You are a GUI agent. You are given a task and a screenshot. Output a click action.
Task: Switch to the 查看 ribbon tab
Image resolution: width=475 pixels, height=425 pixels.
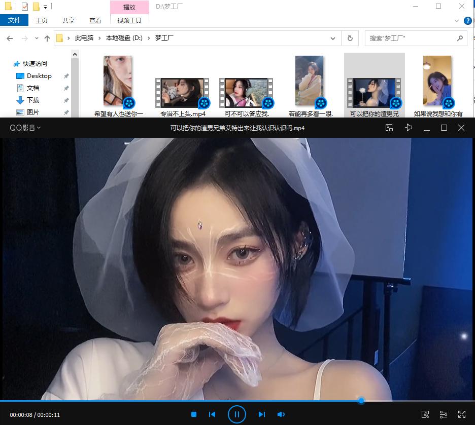point(95,21)
